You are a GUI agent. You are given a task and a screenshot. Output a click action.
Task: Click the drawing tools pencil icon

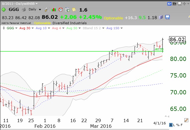pos(186,120)
